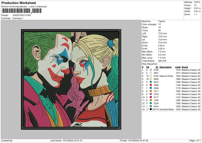Click stitch count '1343' in row 11
202x143 pixels.
[x=156, y=100]
